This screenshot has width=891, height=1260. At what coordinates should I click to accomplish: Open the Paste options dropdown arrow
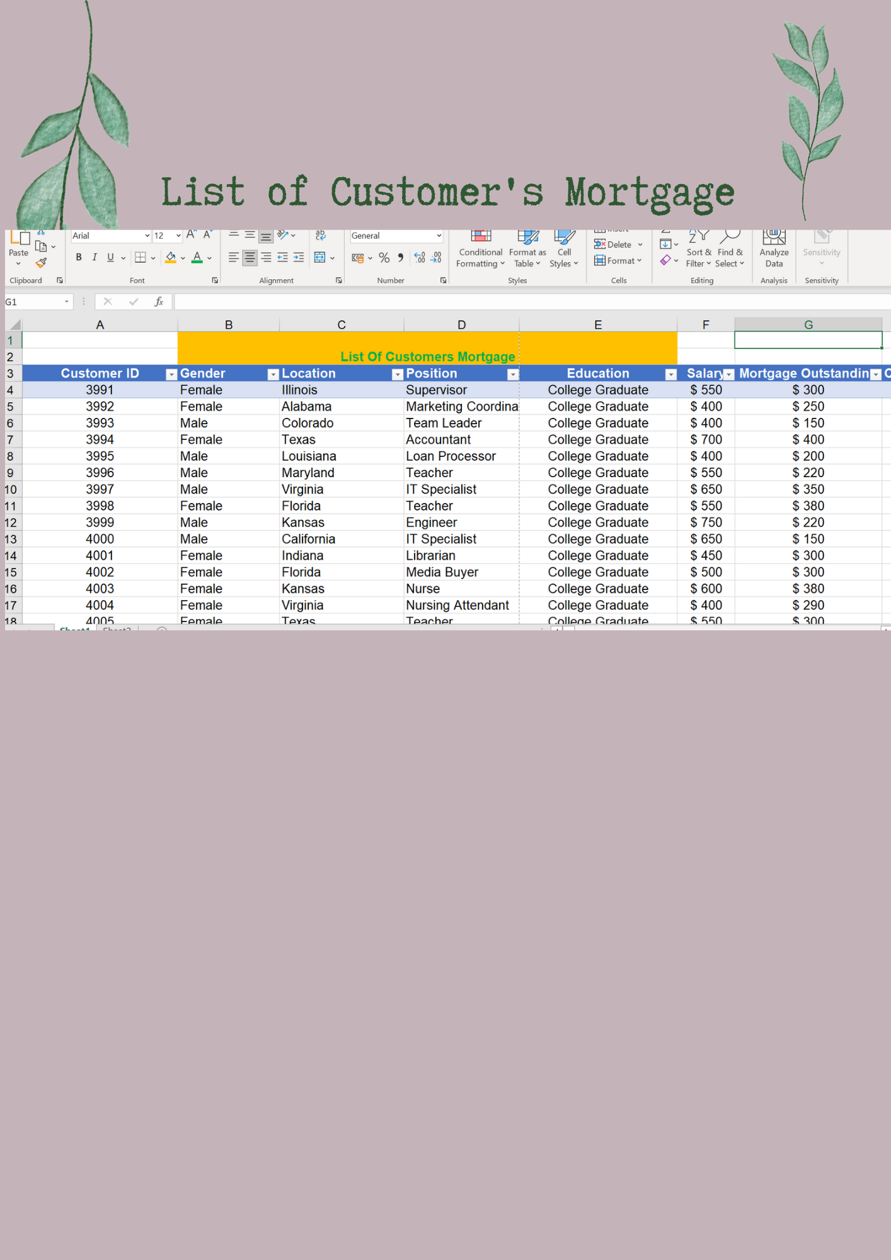coord(18,264)
